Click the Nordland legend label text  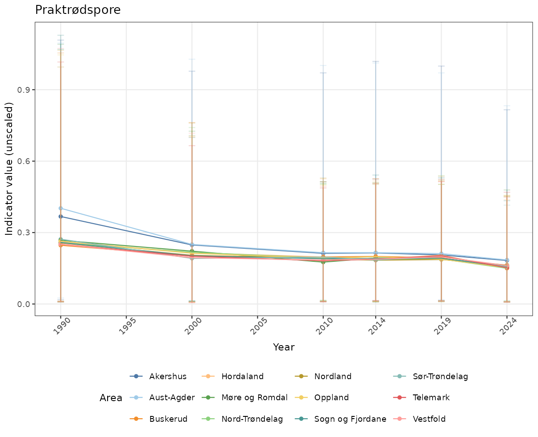333,376
